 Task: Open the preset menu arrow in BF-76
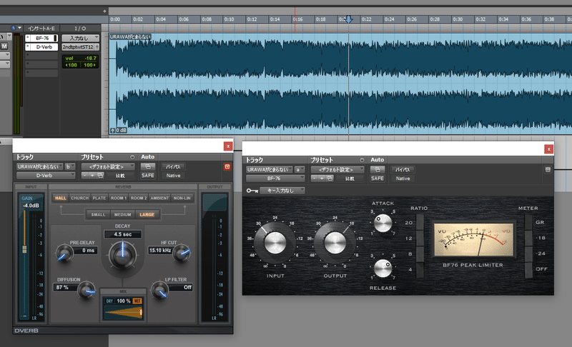(x=362, y=160)
